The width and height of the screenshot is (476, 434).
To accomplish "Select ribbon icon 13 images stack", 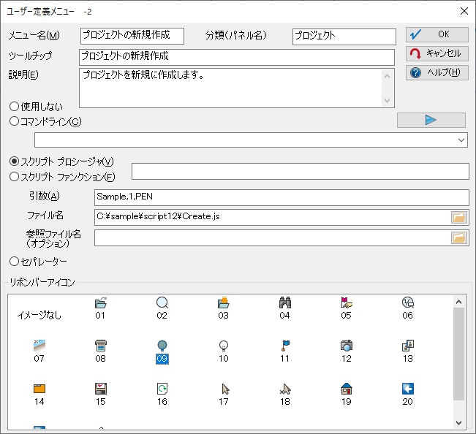I will (408, 351).
